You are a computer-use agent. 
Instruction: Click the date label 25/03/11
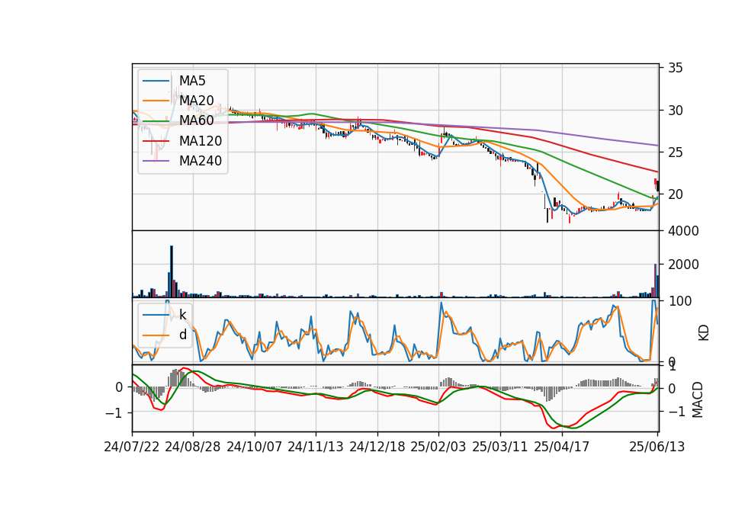coord(500,447)
